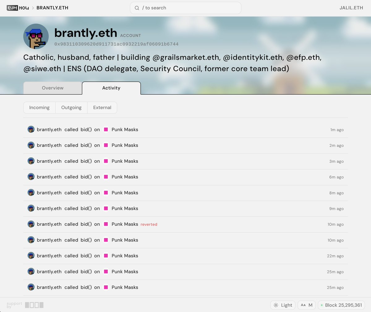Toggle the Light theme button
The width and height of the screenshot is (371, 312).
[x=283, y=305]
